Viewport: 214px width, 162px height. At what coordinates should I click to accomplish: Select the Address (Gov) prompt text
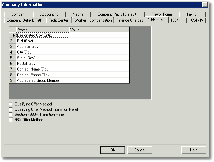tap(28, 47)
